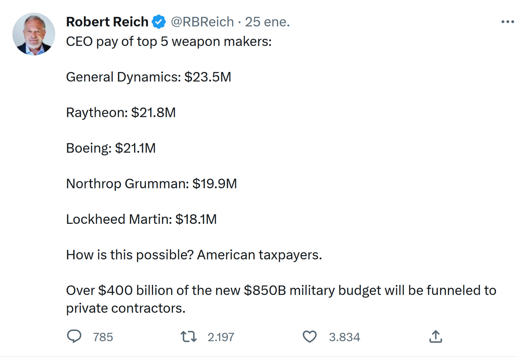Like the tweet with the heart icon

[310, 337]
